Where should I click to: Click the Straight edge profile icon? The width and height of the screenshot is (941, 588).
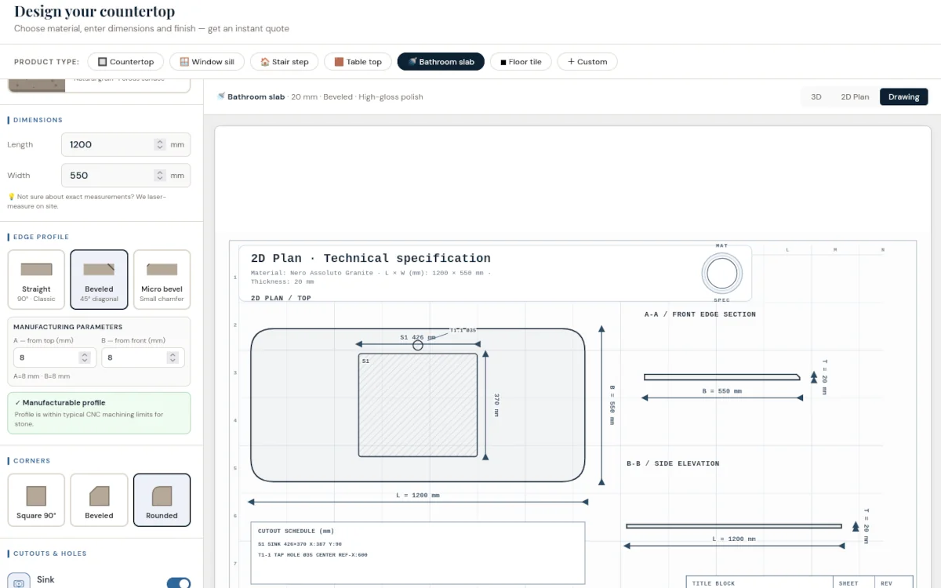[x=36, y=270]
